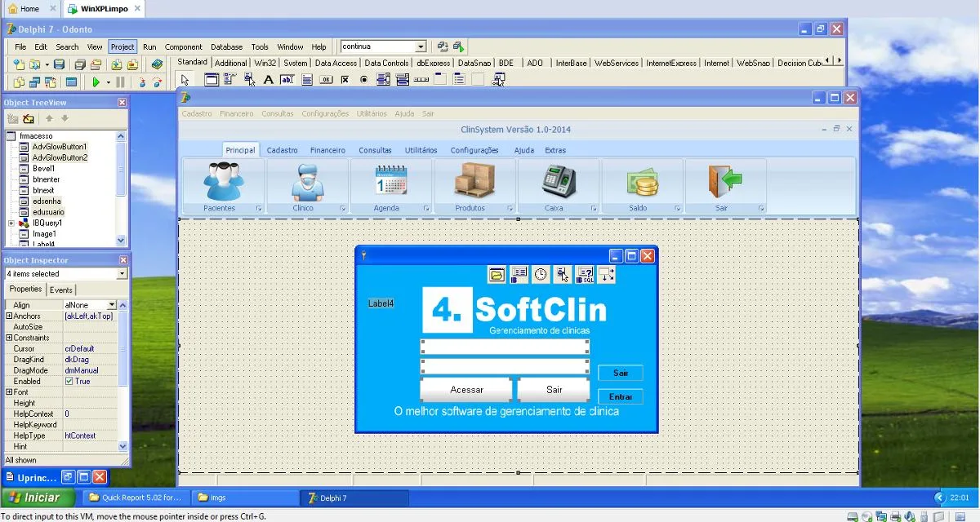This screenshot has width=980, height=522.
Task: Click the large white Sair button
Action: 554,390
